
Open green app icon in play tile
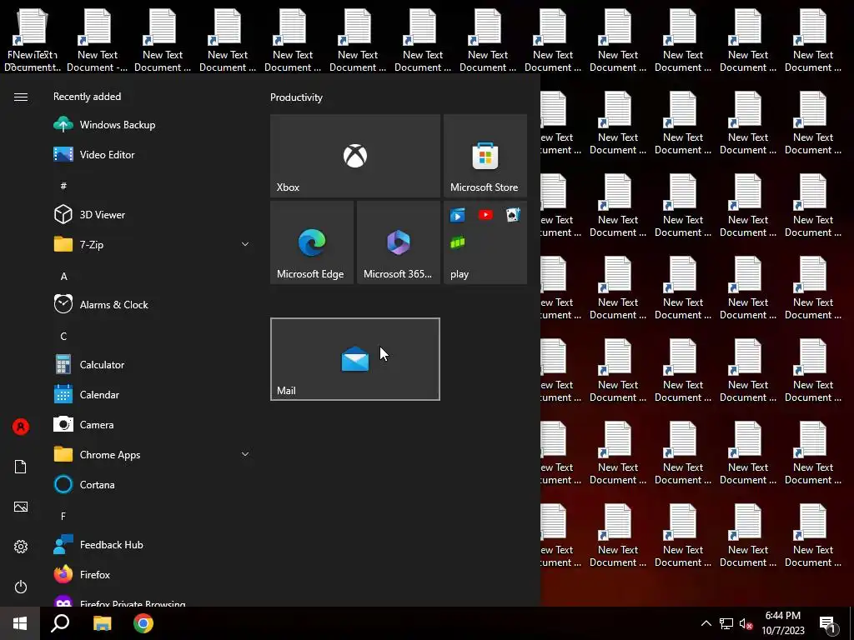pyautogui.click(x=458, y=242)
